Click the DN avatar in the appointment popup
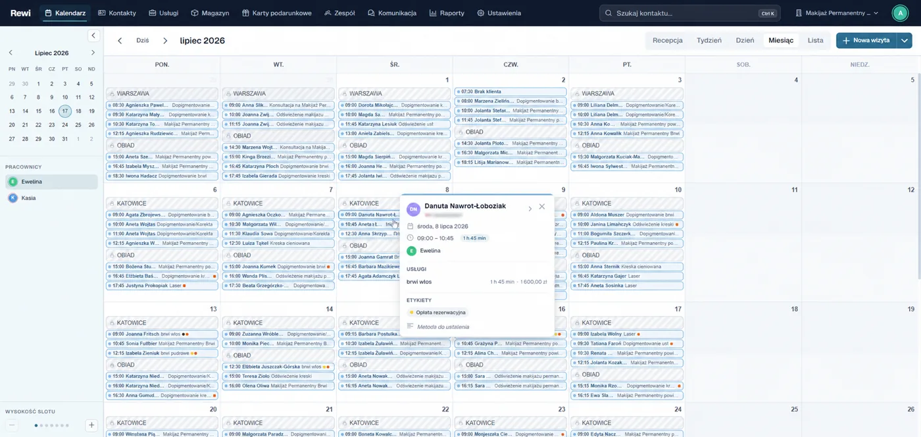The width and height of the screenshot is (921, 437). [413, 209]
